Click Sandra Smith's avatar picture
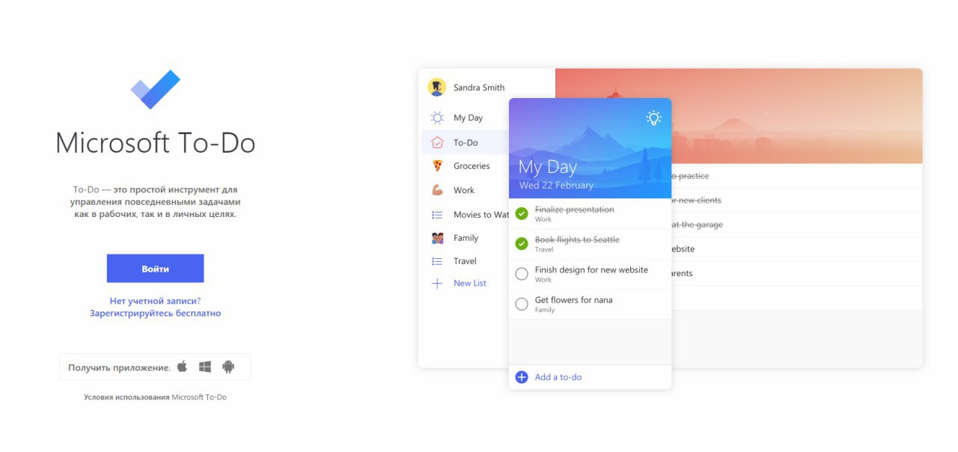 coord(437,88)
